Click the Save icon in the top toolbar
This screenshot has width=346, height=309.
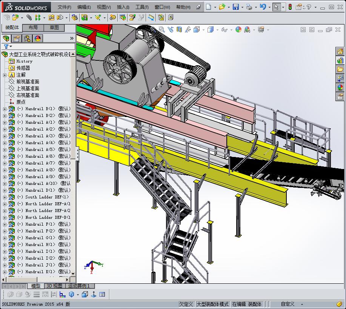point(235,7)
